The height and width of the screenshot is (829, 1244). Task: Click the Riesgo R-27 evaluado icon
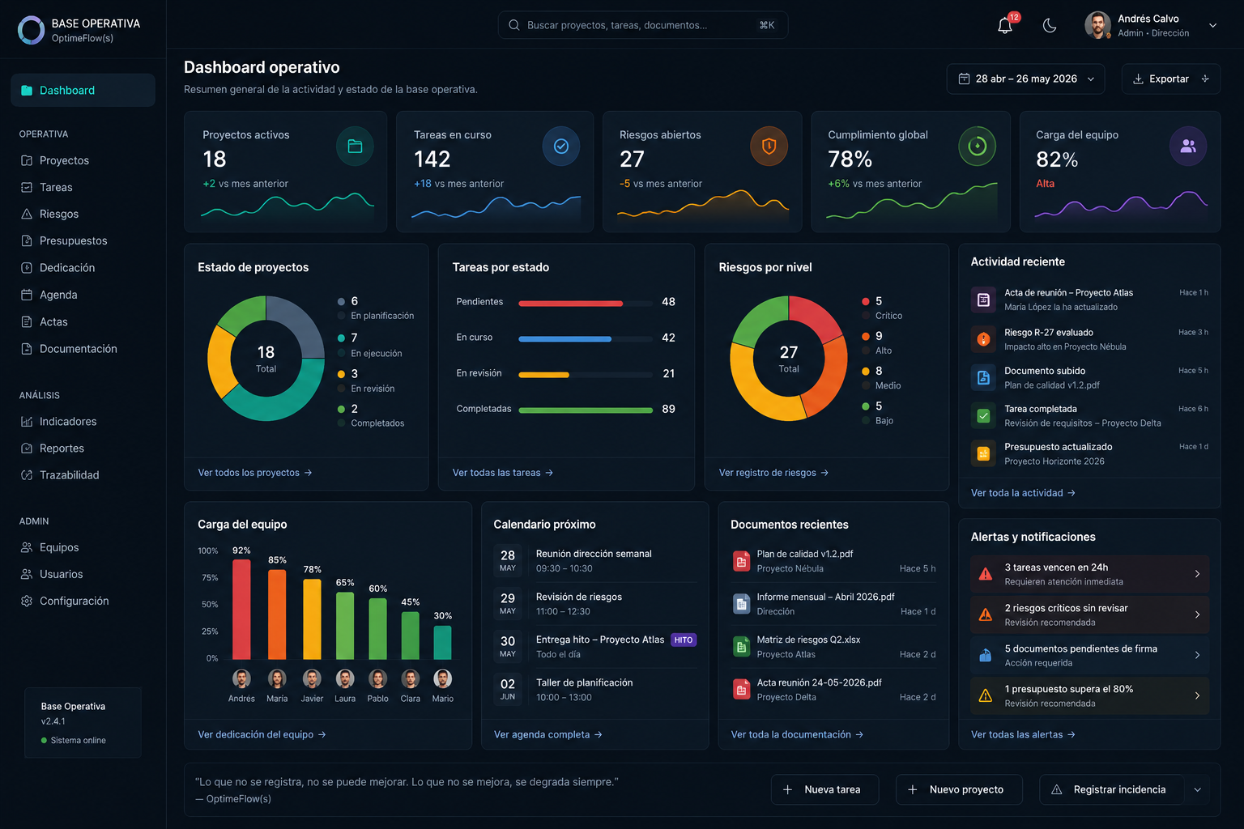(x=983, y=339)
